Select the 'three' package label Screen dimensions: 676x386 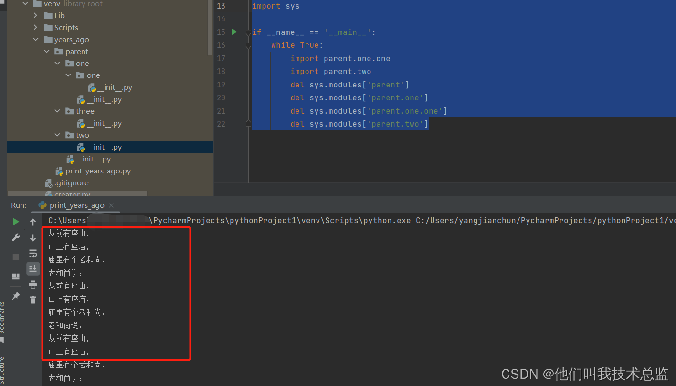85,111
